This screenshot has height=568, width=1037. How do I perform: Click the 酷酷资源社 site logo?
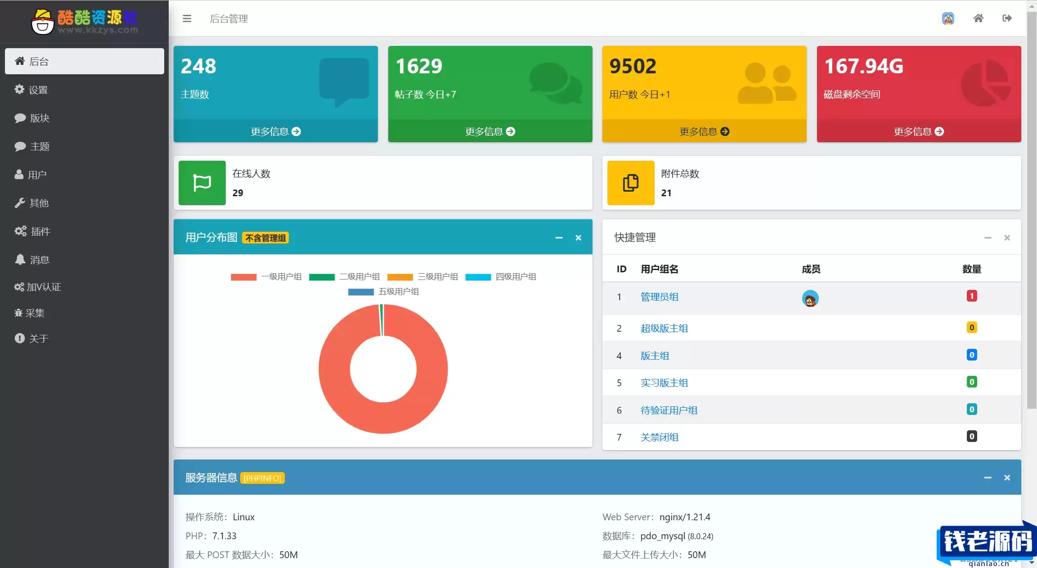click(x=84, y=22)
